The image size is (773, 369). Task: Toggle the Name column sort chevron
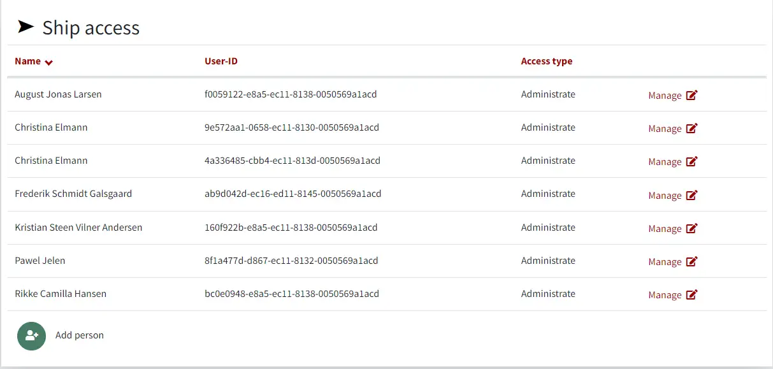click(x=49, y=62)
